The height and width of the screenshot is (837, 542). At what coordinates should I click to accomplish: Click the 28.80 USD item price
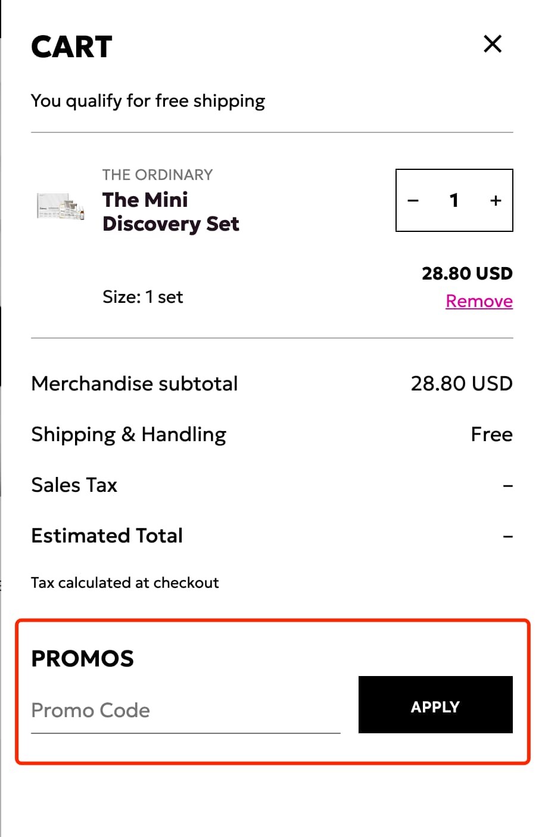(x=467, y=273)
